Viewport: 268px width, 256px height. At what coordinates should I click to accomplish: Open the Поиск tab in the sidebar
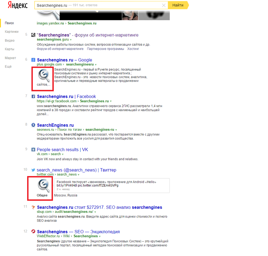pyautogui.click(x=9, y=23)
